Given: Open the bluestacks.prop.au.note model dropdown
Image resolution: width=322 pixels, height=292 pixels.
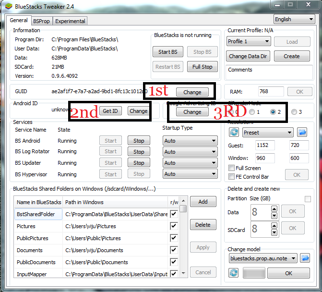Looking at the screenshot, I should (x=263, y=258).
